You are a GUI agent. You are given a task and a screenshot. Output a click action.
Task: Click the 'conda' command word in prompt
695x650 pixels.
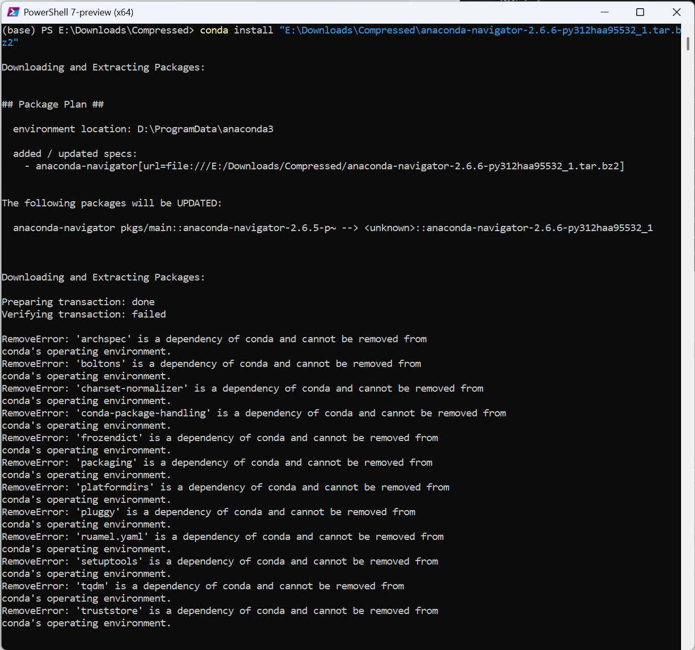coord(214,30)
